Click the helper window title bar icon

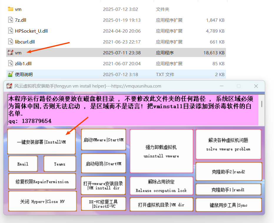point(10,86)
